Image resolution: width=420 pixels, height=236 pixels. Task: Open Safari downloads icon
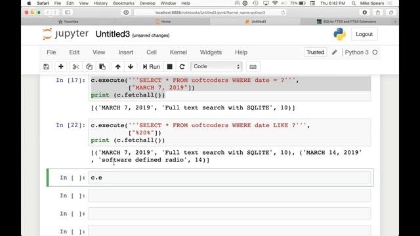[365, 12]
